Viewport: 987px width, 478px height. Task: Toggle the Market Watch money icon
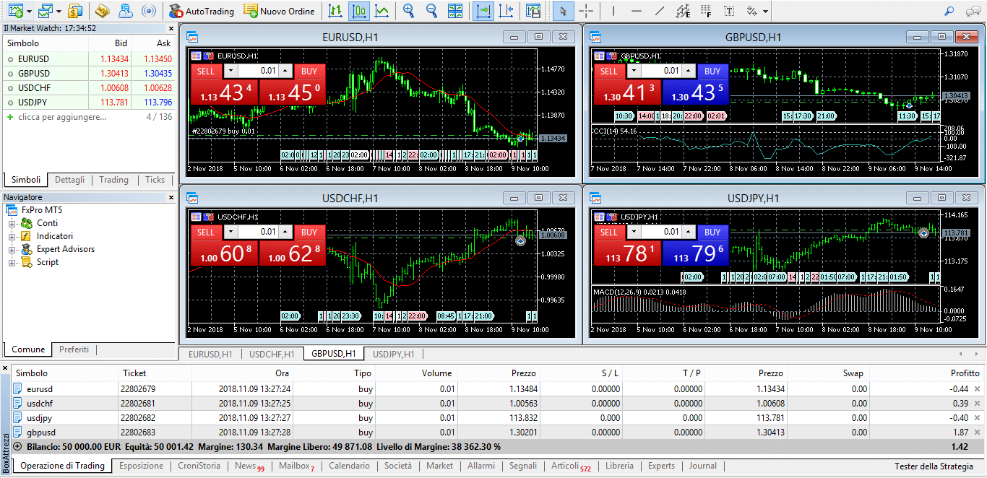[75, 11]
